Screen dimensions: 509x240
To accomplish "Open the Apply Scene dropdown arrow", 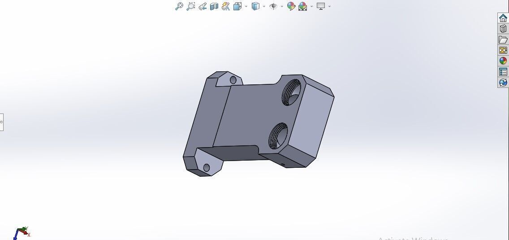I will 312,6.
